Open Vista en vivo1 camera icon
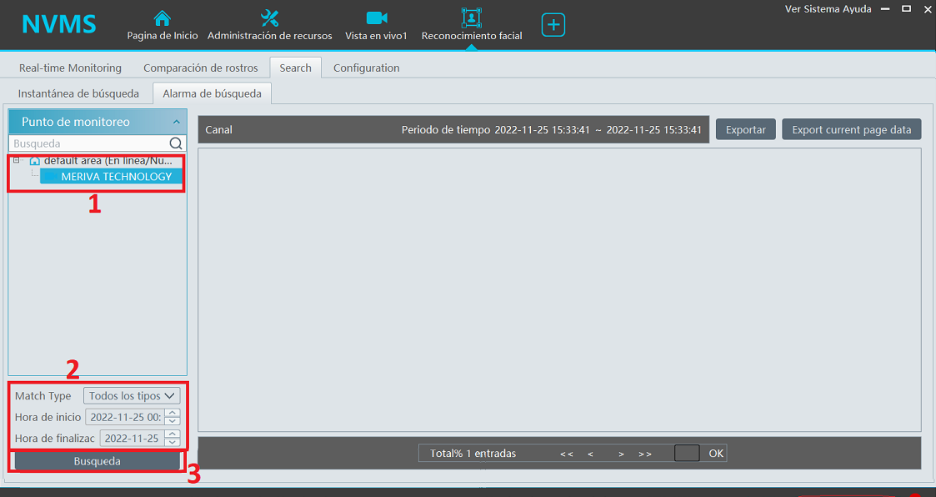 click(376, 18)
